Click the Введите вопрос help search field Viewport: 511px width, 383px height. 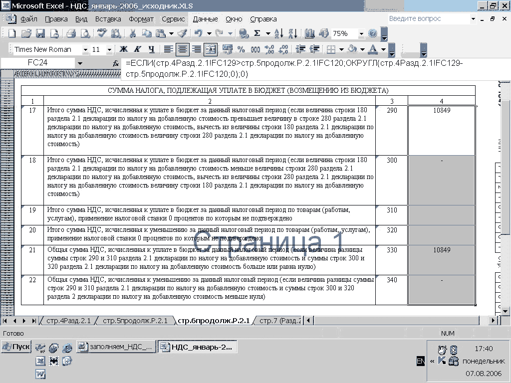coord(428,19)
